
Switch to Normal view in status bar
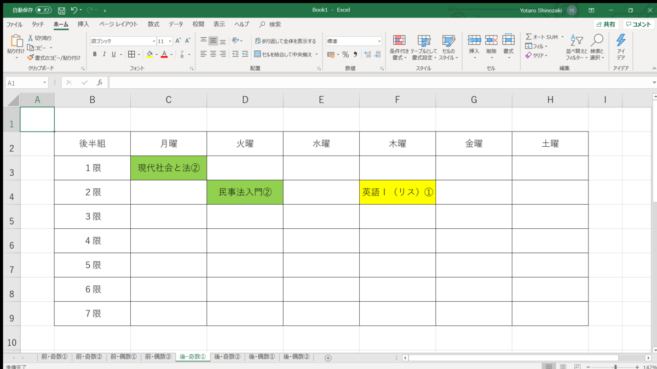coord(549,366)
